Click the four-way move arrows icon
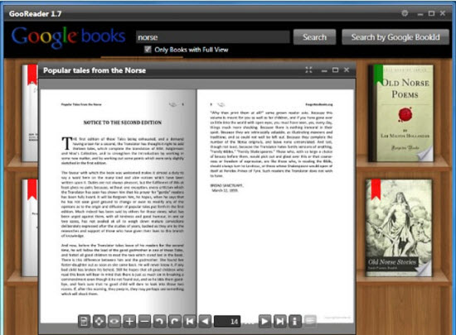 (99, 322)
